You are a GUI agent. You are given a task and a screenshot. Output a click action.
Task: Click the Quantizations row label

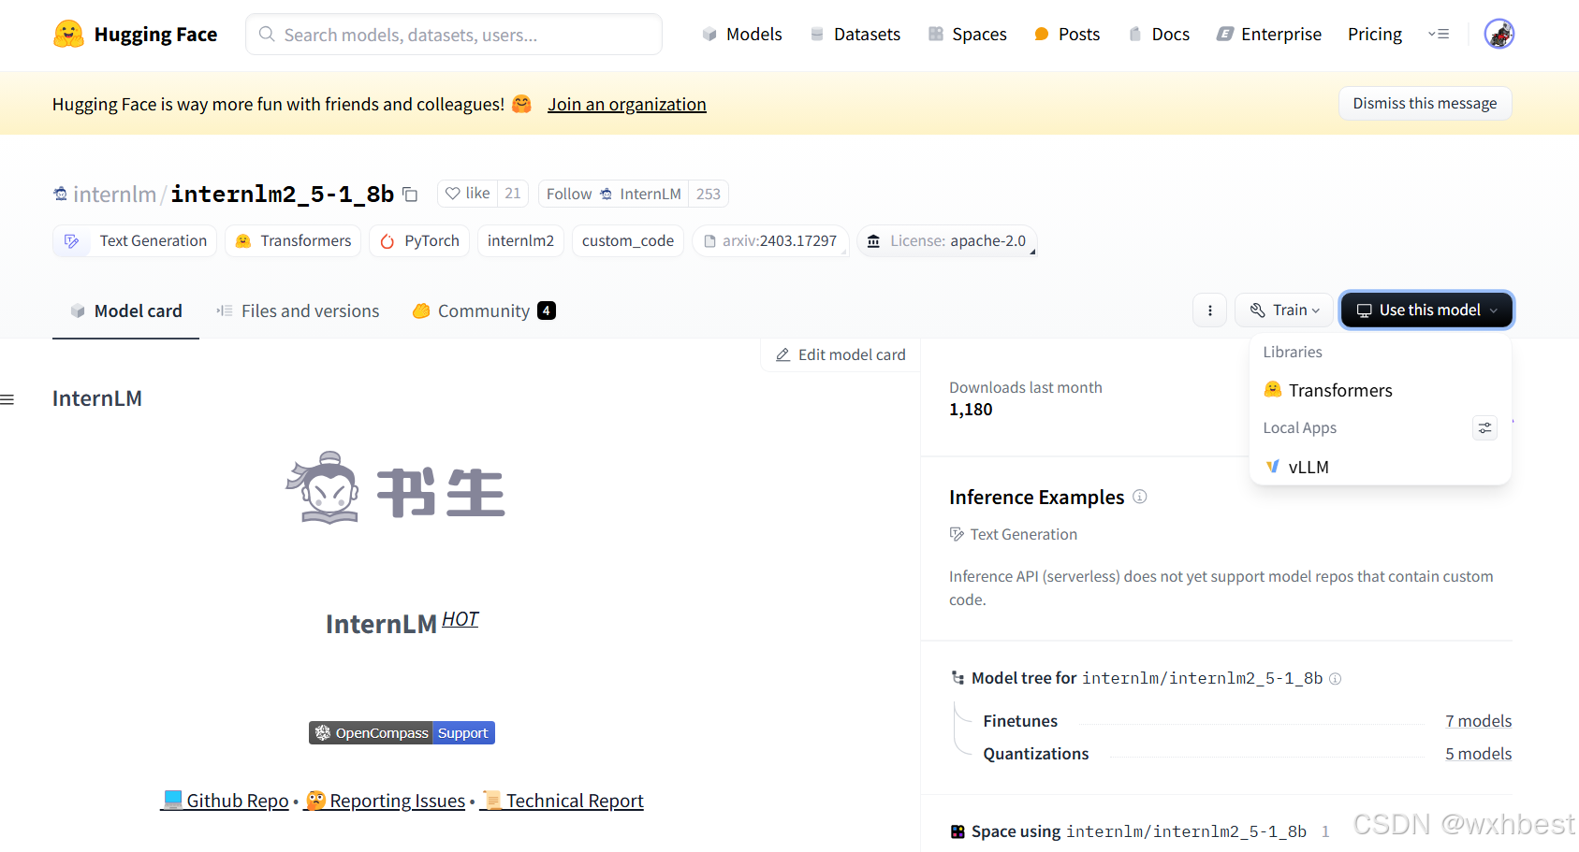1036,754
